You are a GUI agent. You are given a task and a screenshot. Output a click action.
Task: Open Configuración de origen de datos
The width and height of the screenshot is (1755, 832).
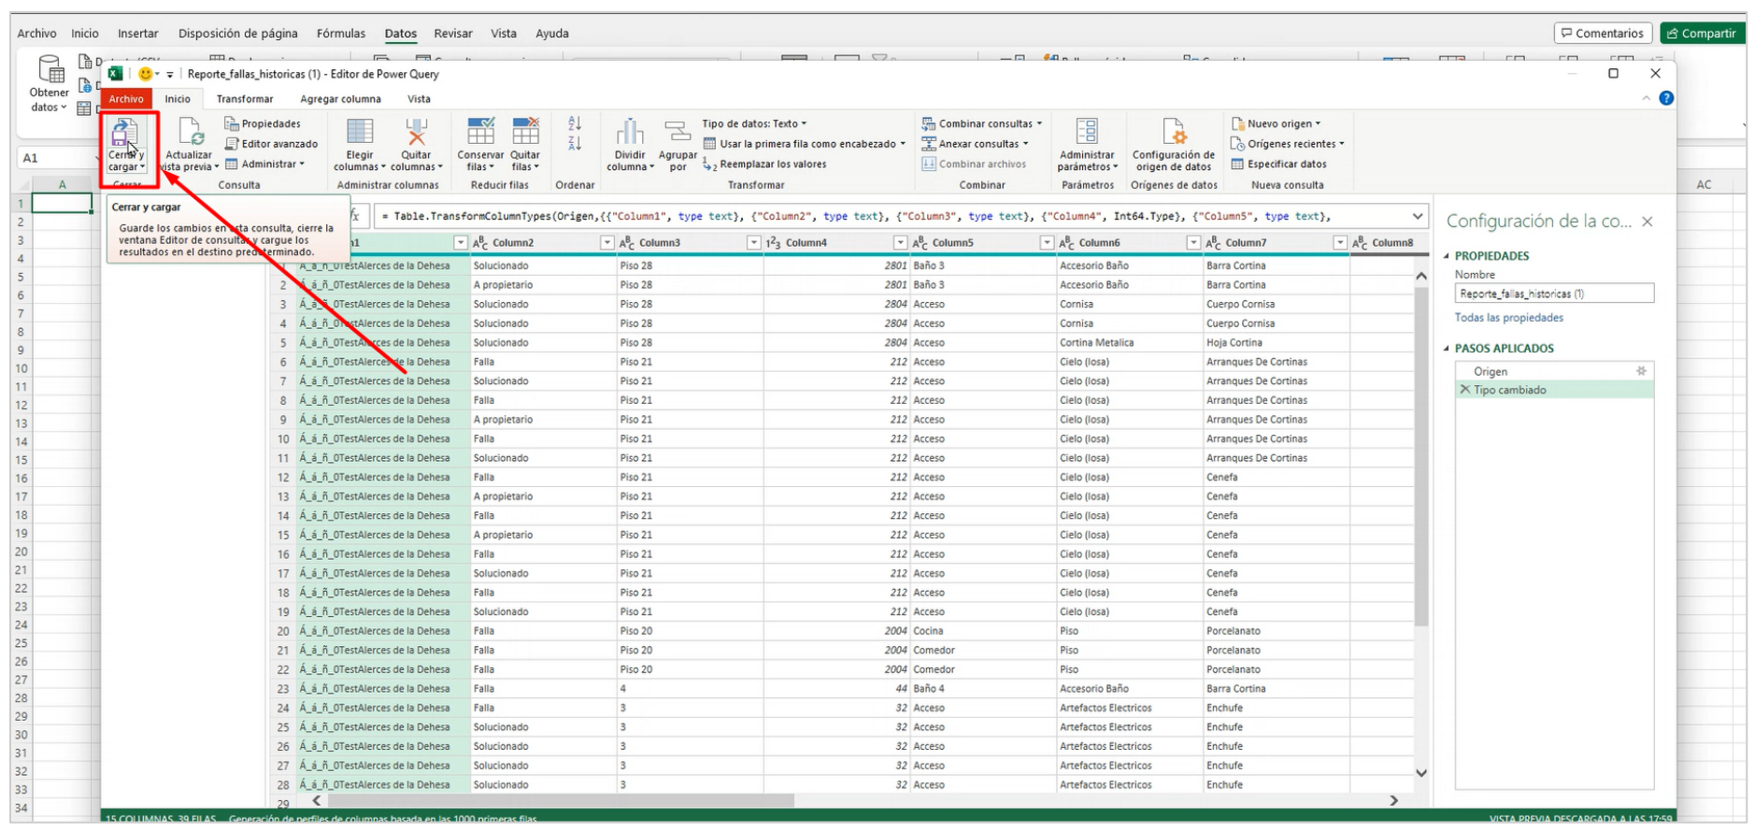[1173, 132]
